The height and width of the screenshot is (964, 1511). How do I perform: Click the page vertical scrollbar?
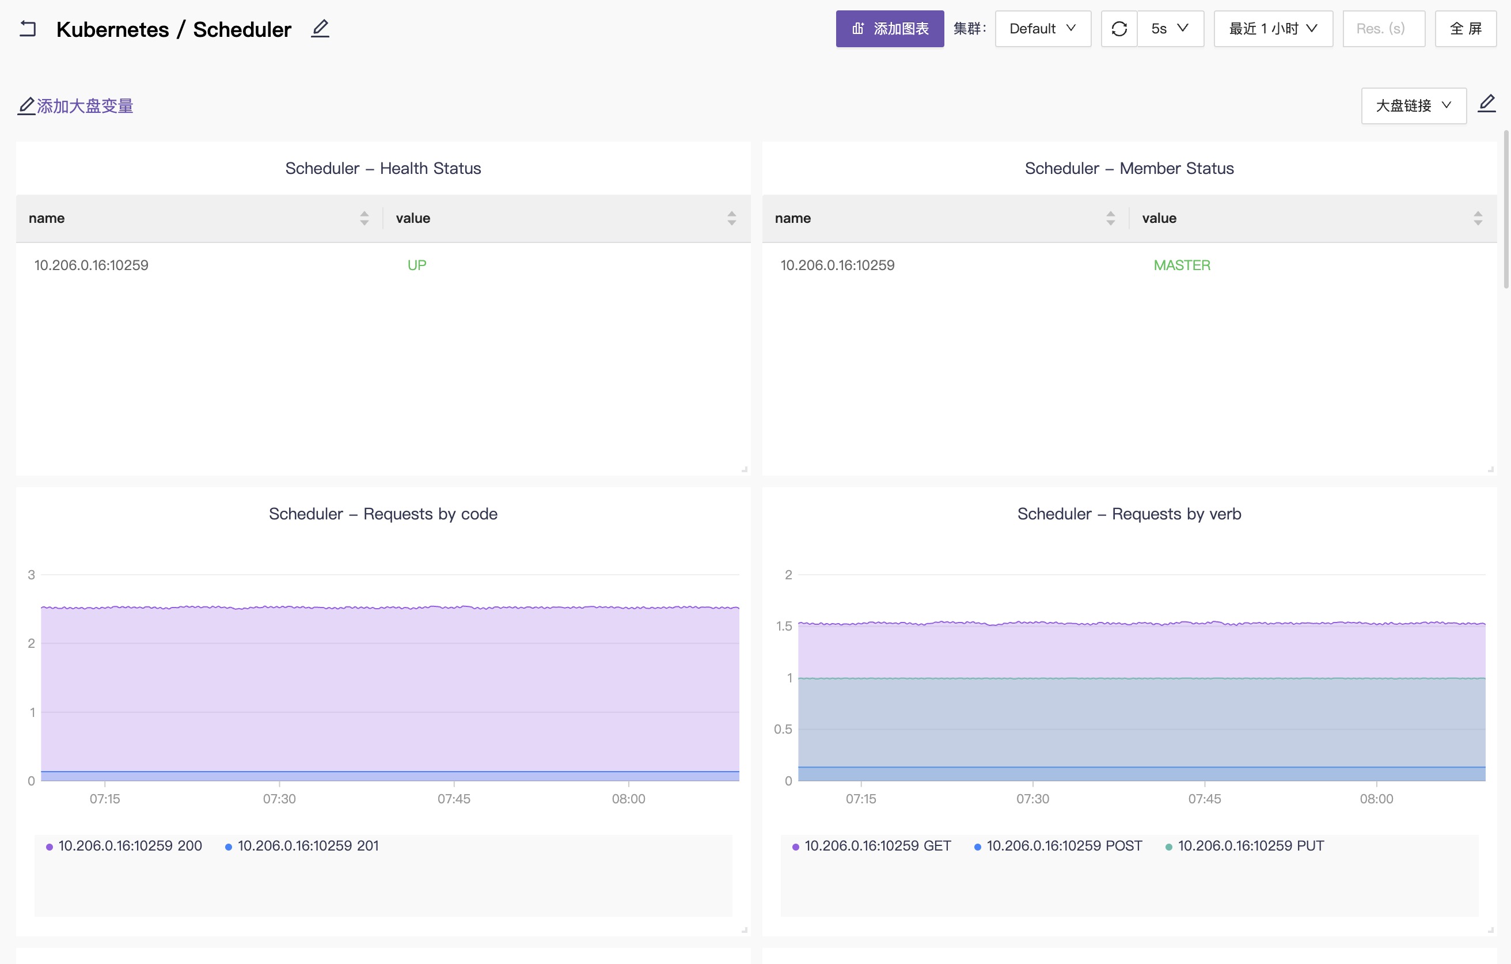[1506, 209]
